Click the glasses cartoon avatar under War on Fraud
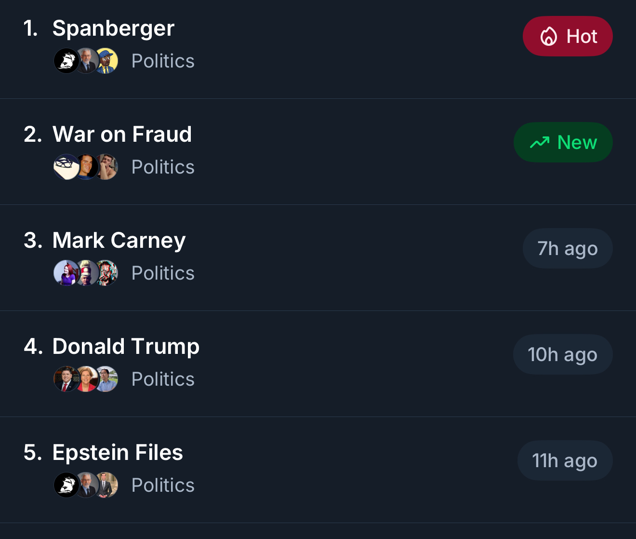Screen dimensions: 636x539 pos(65,167)
